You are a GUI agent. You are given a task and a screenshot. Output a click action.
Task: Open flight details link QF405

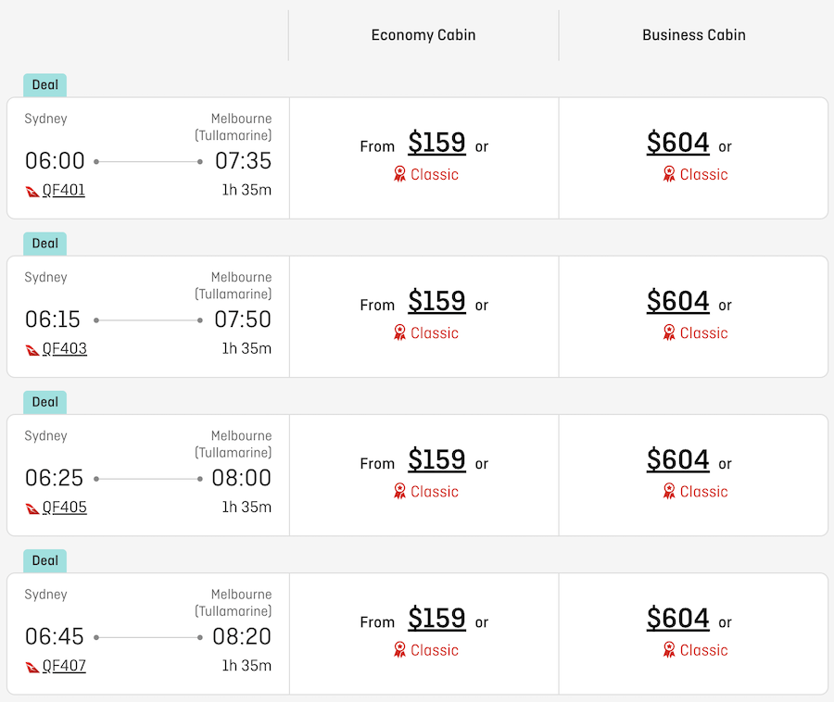pyautogui.click(x=64, y=508)
